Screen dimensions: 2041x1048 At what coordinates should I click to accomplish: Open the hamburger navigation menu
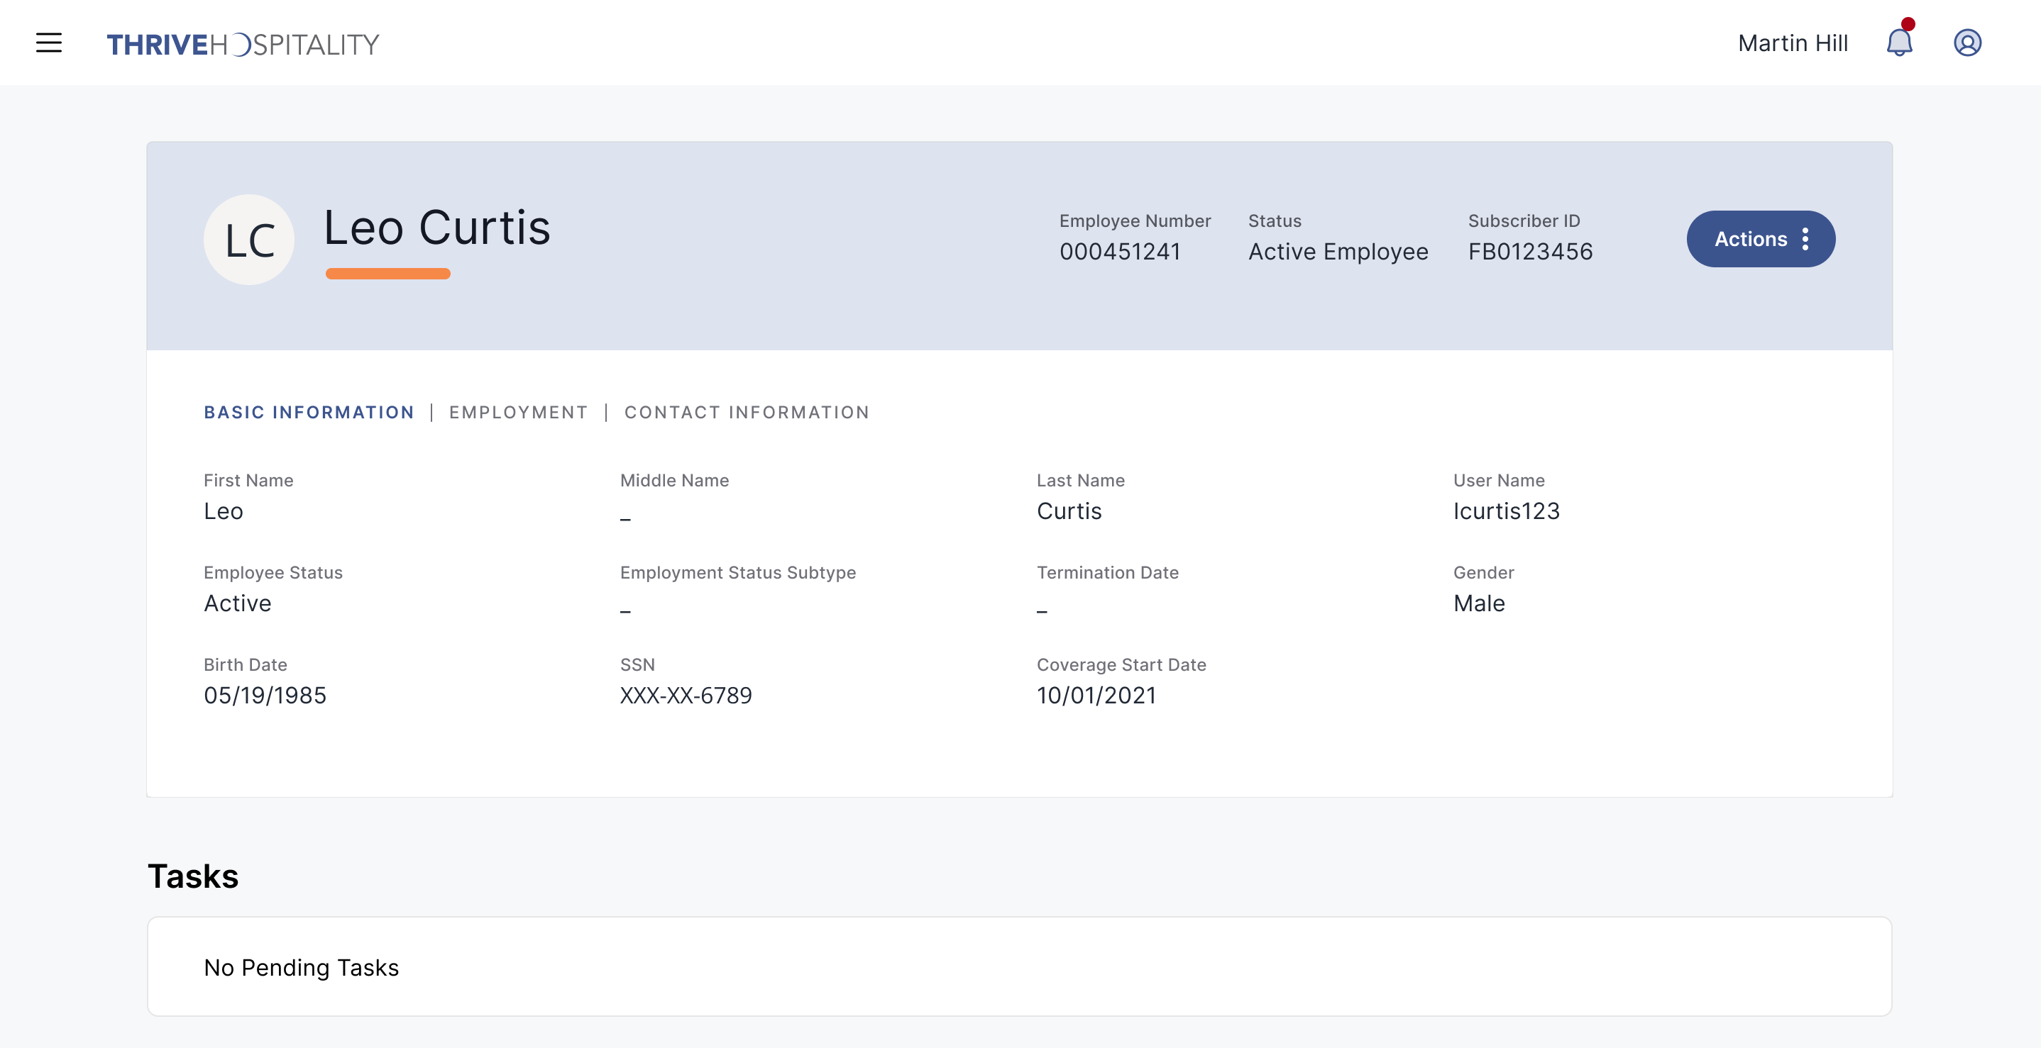pos(48,43)
